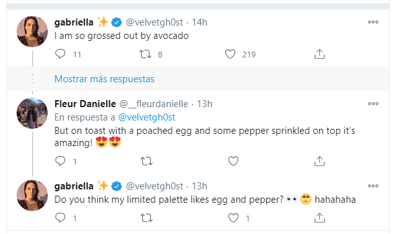The height and width of the screenshot is (234, 394).
Task: Like Fleur Danielle's poached egg tweet
Action: [233, 161]
